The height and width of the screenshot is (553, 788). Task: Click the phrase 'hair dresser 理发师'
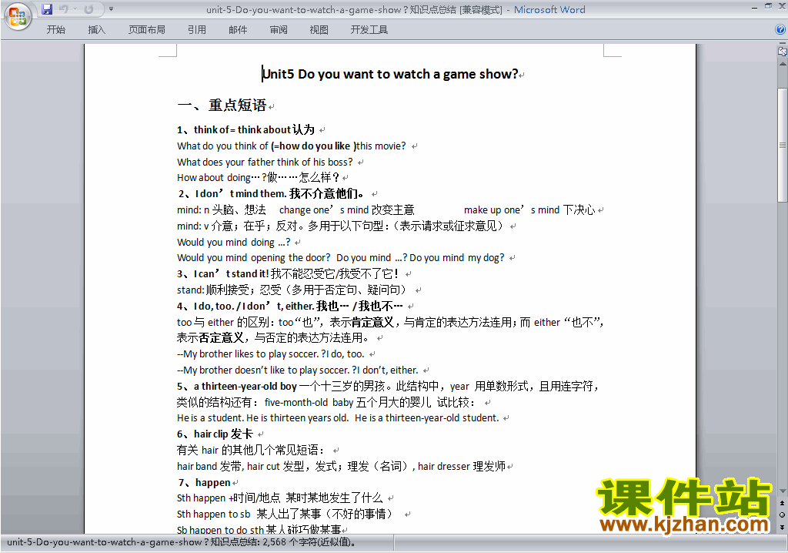click(462, 466)
